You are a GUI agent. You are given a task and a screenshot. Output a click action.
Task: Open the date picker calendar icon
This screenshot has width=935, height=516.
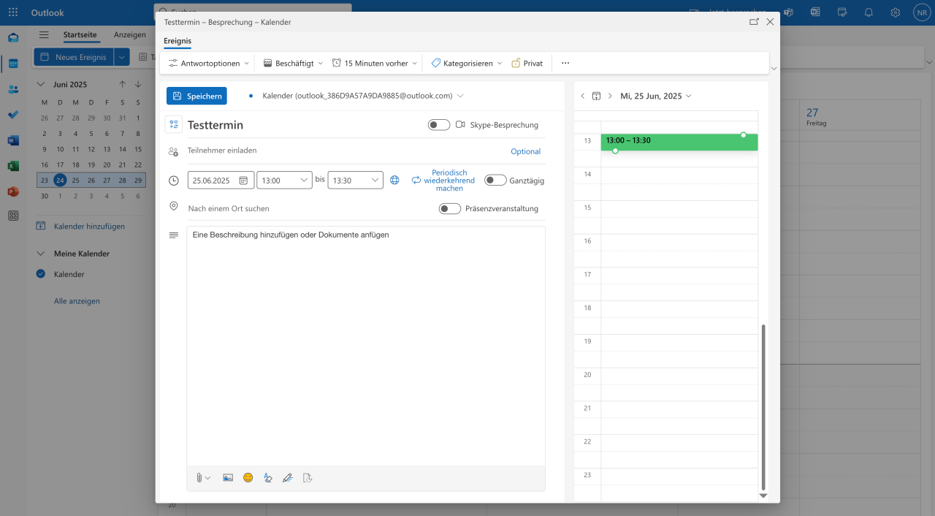pyautogui.click(x=243, y=180)
